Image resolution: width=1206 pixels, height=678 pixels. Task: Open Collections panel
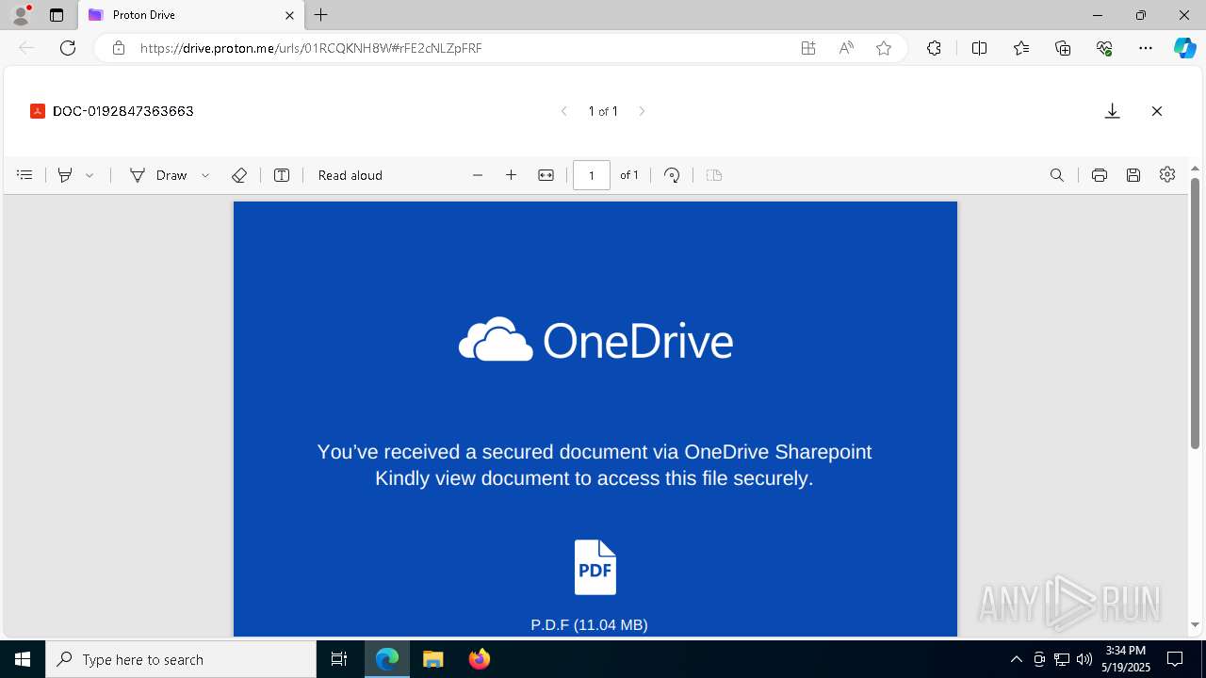1063,48
